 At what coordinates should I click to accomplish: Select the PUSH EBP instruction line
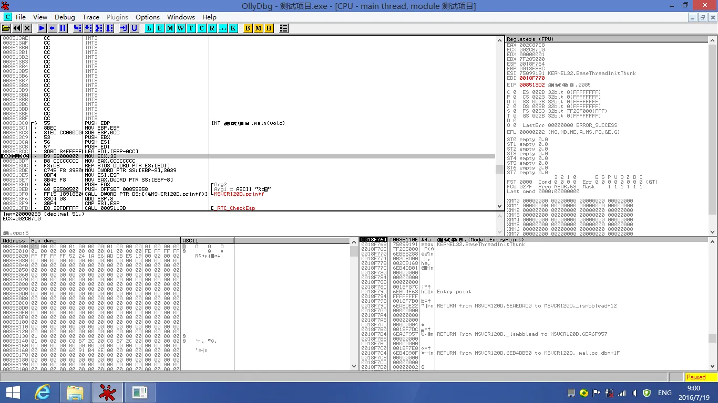point(248,123)
